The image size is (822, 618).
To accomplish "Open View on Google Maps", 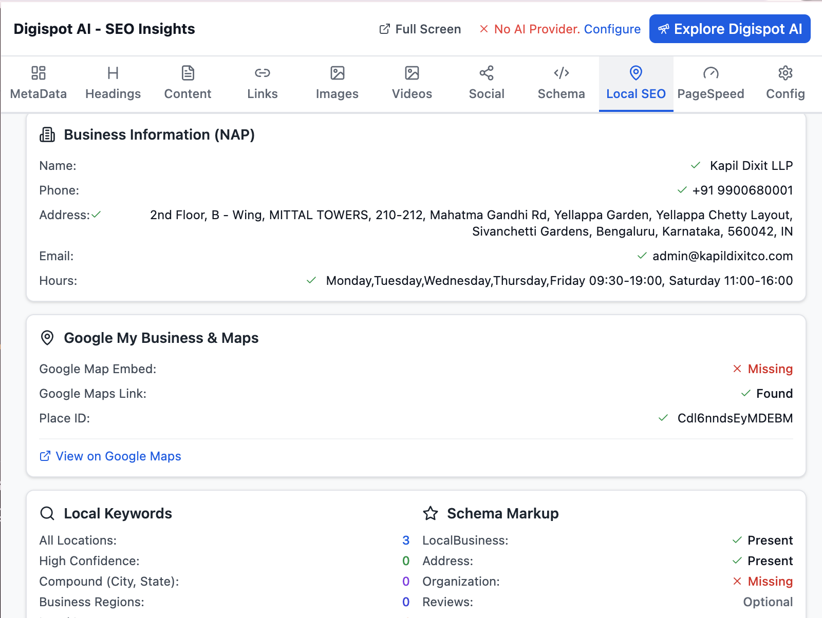I will tap(110, 456).
